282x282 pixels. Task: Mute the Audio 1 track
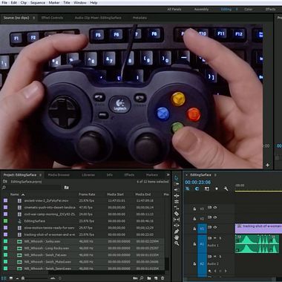pos(214,238)
